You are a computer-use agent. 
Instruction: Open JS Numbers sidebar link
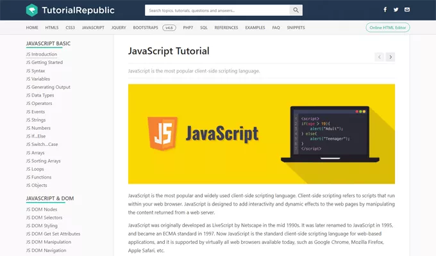click(x=38, y=128)
